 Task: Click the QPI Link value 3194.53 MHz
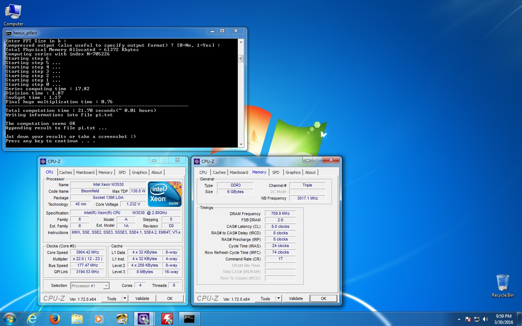87,272
